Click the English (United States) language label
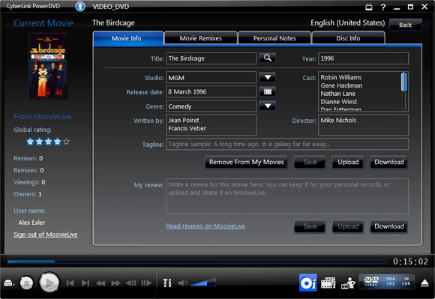Viewport: 435px width, 299px height. (x=347, y=22)
